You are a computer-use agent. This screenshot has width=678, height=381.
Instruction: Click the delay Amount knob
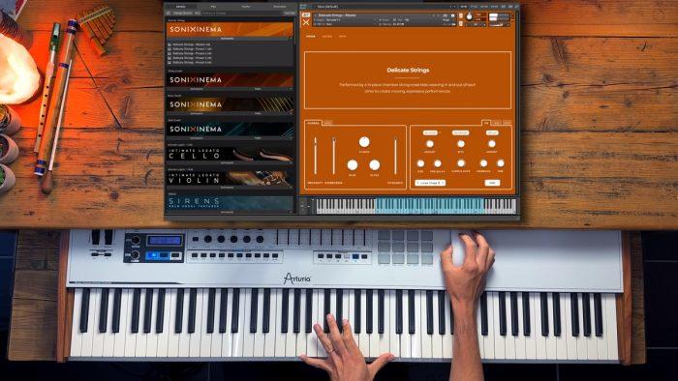(x=492, y=144)
